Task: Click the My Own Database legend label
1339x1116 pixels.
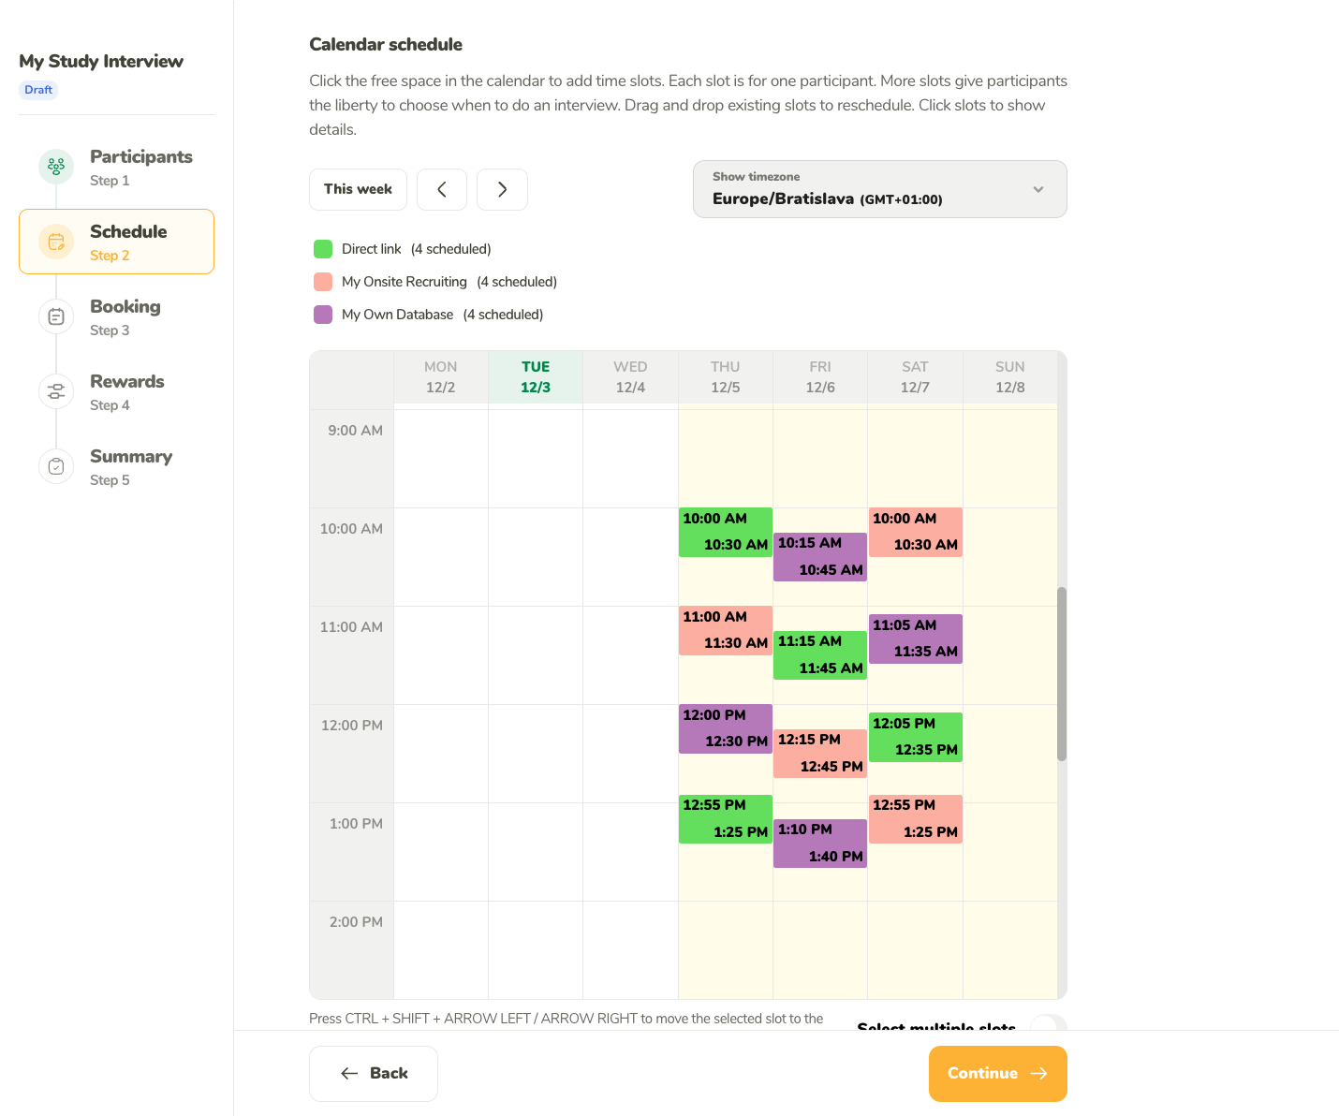Action: pyautogui.click(x=398, y=315)
